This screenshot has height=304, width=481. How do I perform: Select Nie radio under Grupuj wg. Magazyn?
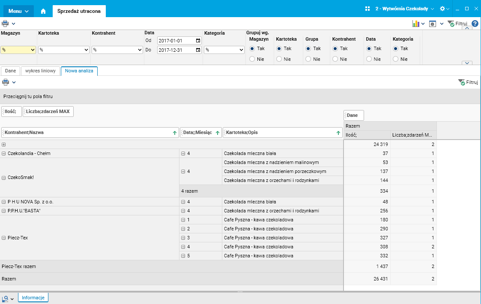tap(252, 59)
